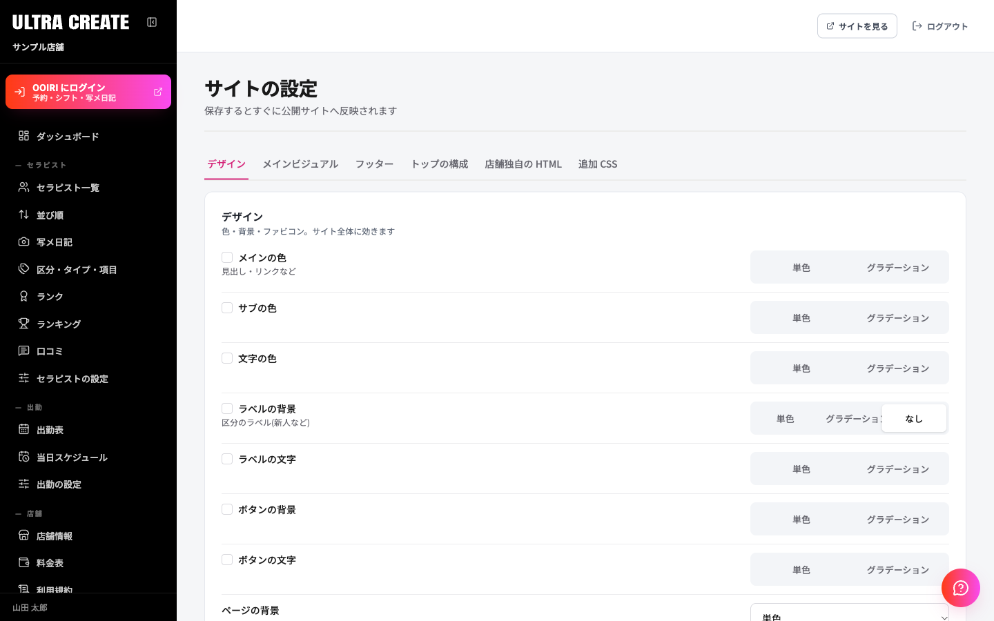The height and width of the screenshot is (621, 994).
Task: Click the OOIRI login arrow icon
Action: [x=19, y=92]
